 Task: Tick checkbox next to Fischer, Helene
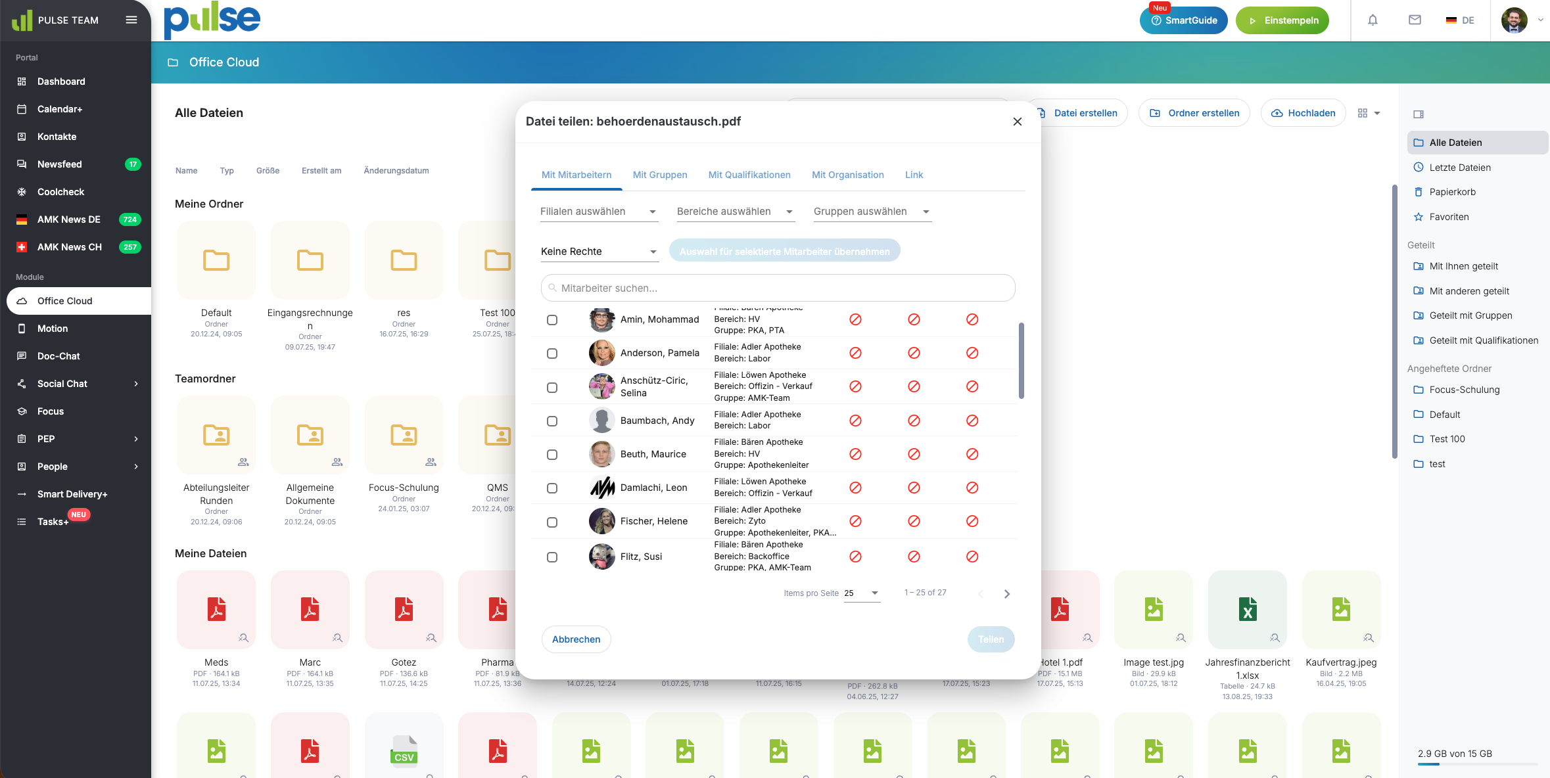point(552,522)
